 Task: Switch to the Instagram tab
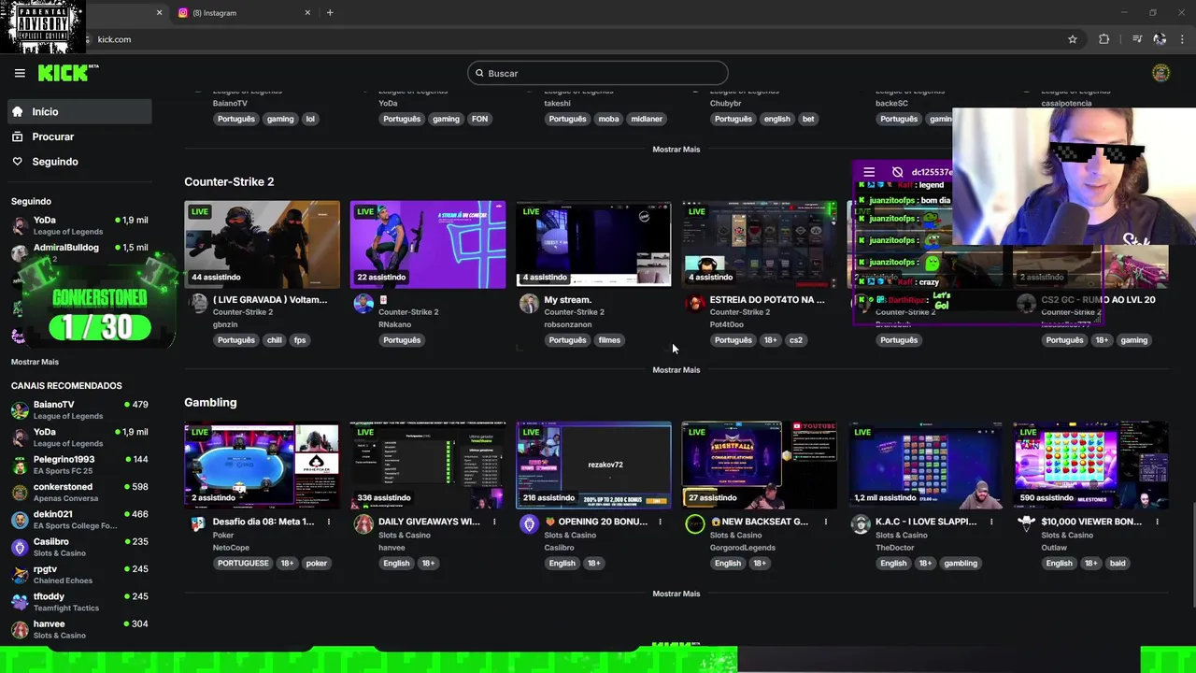point(243,13)
